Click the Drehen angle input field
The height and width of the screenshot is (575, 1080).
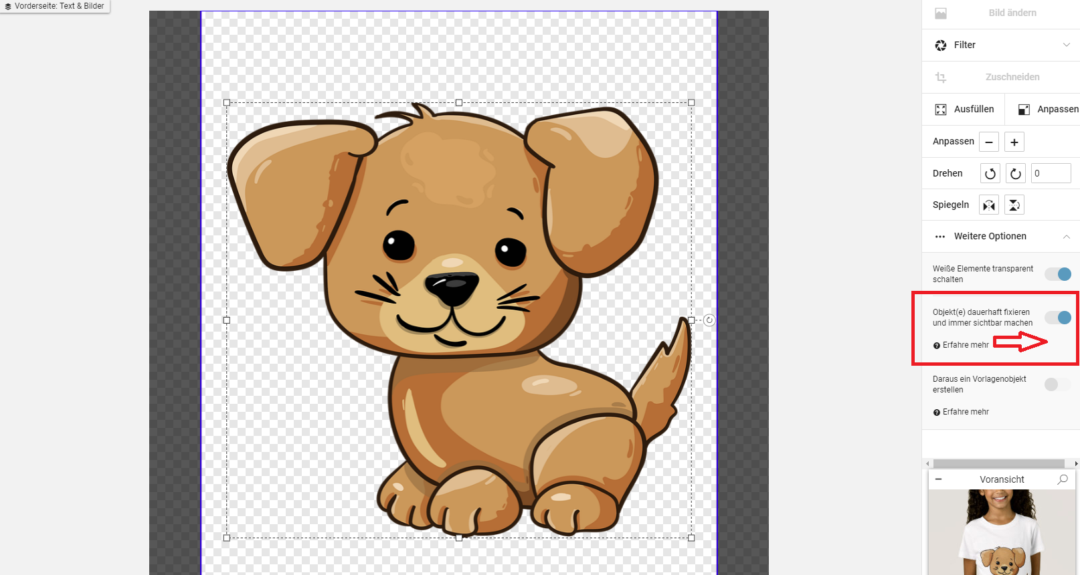click(1051, 173)
